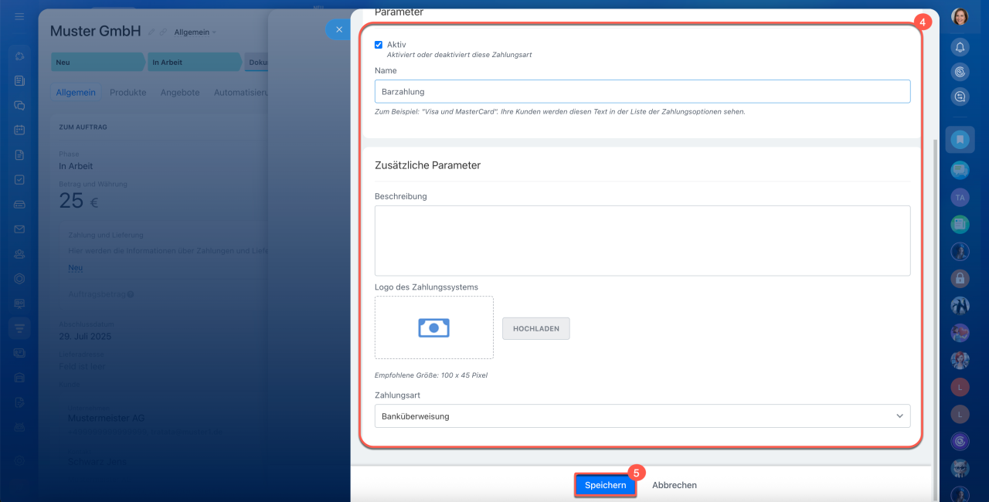Image resolution: width=989 pixels, height=502 pixels.
Task: Open the workgroups people icon in left sidebar
Action: [x=19, y=253]
